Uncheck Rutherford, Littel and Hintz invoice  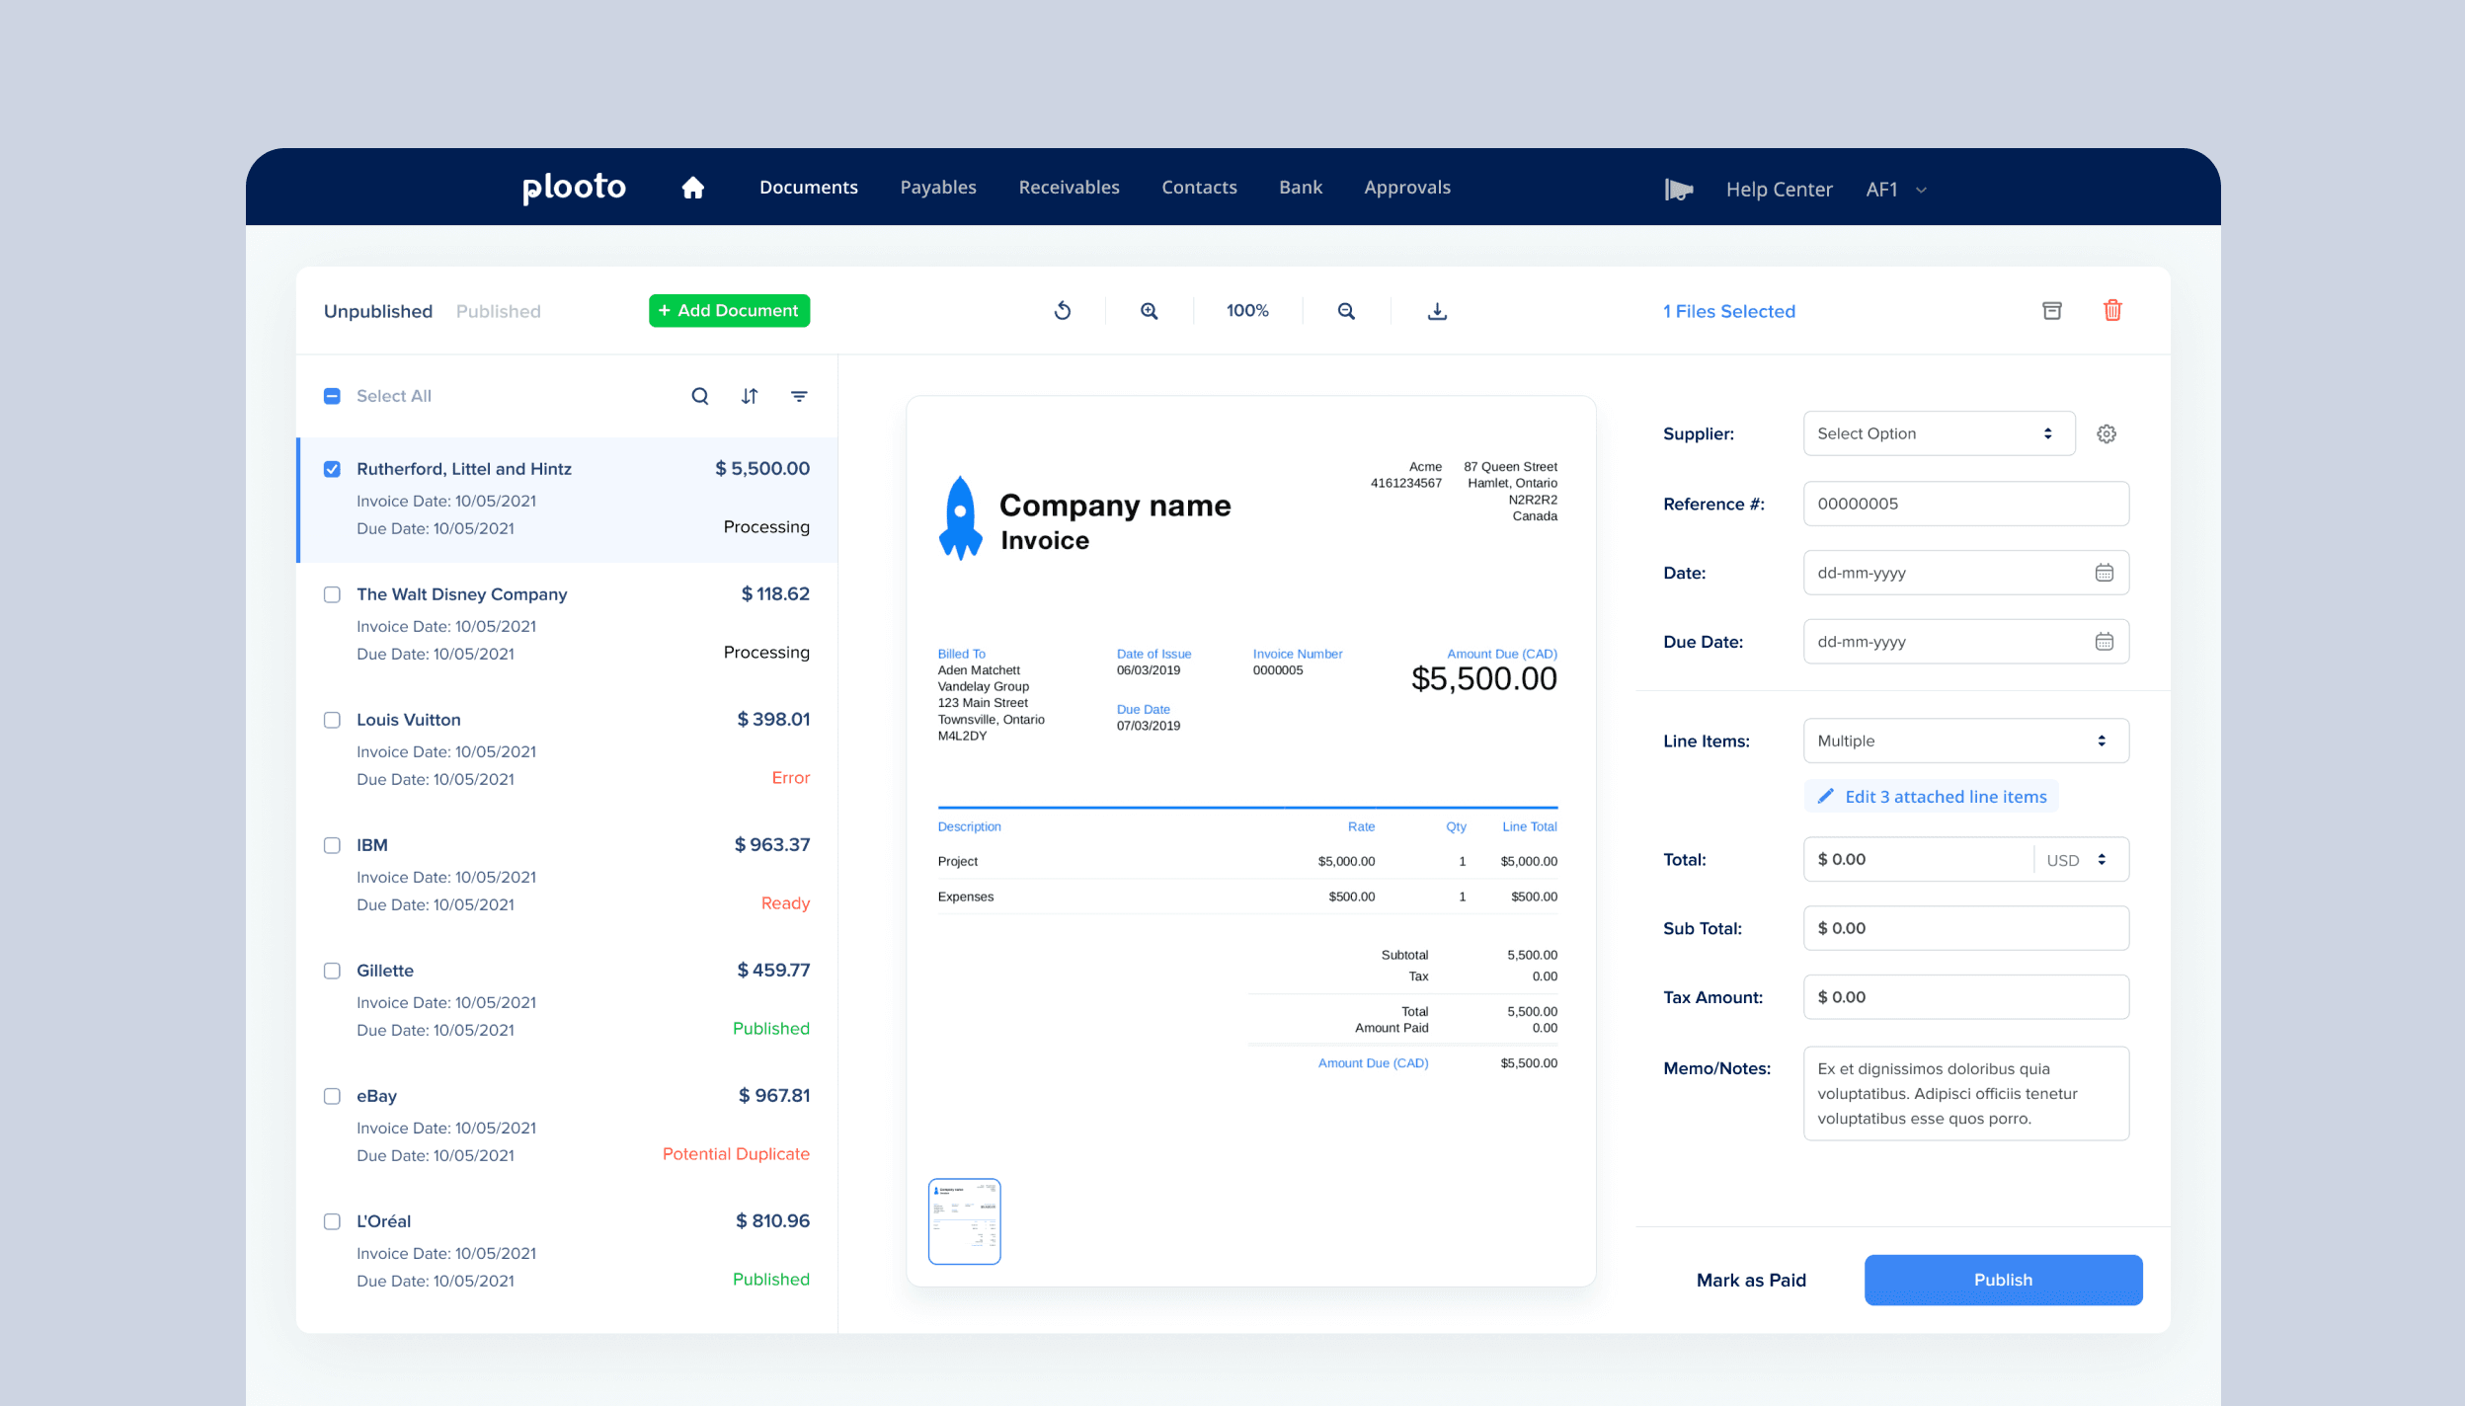tap(333, 469)
